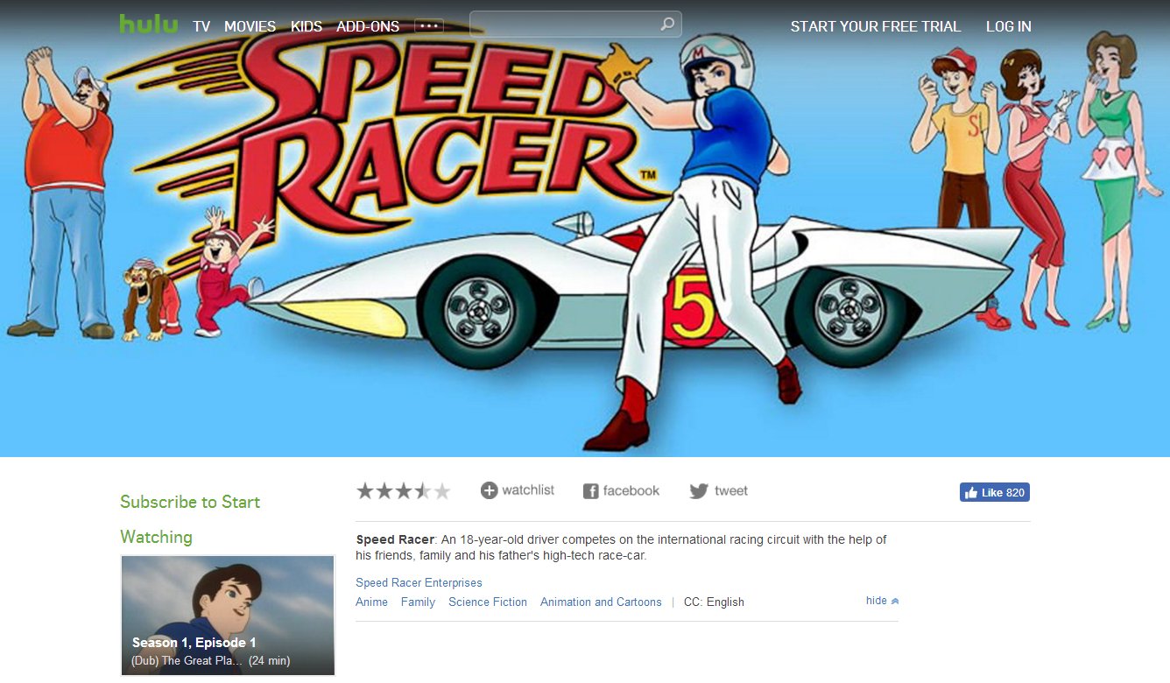Select the Family genre link
Image resolution: width=1170 pixels, height=683 pixels.
click(x=418, y=602)
